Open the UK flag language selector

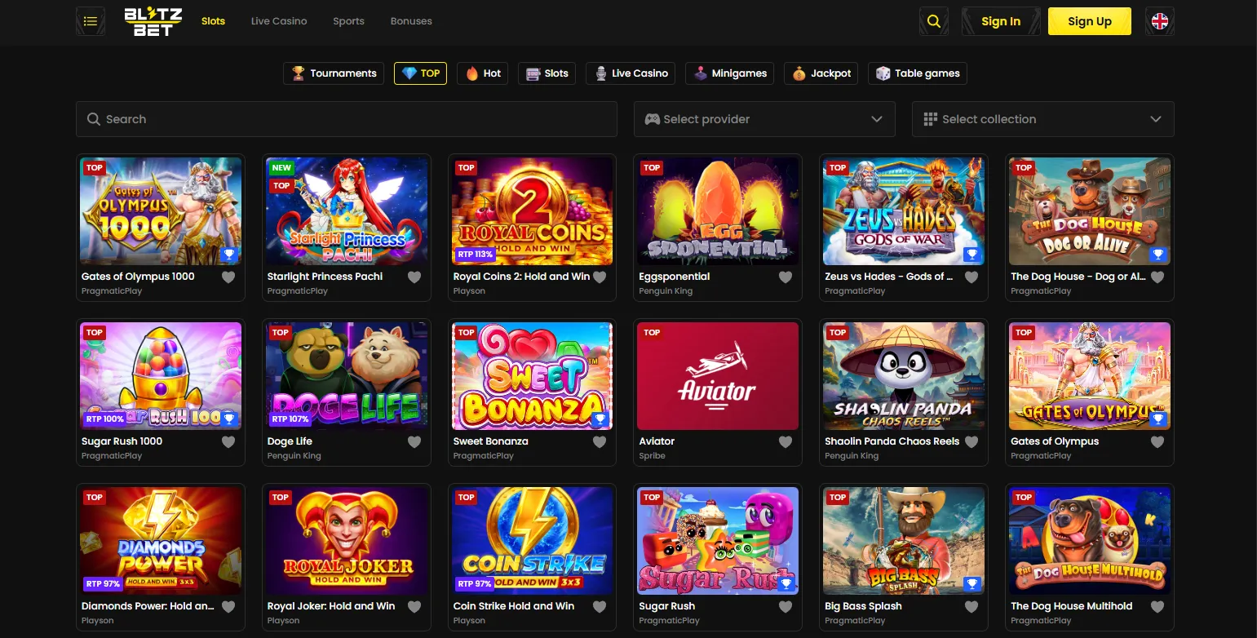point(1159,21)
